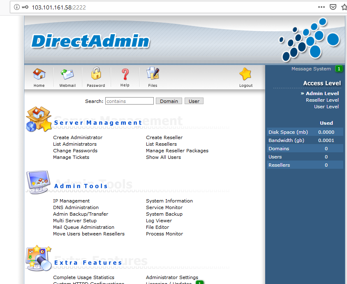Click the site information icon in address bar
The height and width of the screenshot is (284, 347).
tap(16, 7)
